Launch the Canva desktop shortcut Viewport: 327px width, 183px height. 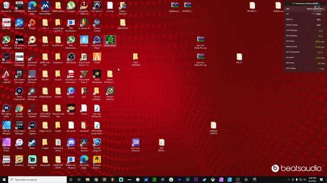[x=71, y=93]
